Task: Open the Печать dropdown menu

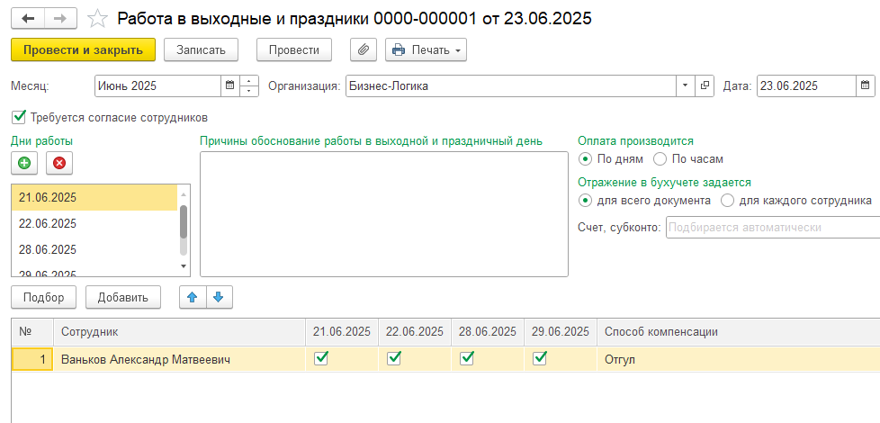Action: [x=426, y=49]
